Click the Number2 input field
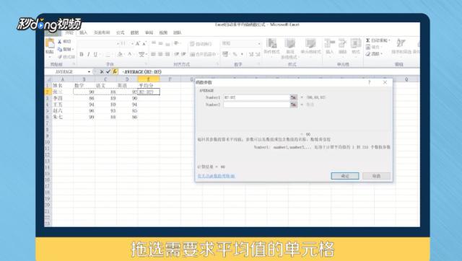Image resolution: width=462 pixels, height=261 pixels. (x=257, y=105)
